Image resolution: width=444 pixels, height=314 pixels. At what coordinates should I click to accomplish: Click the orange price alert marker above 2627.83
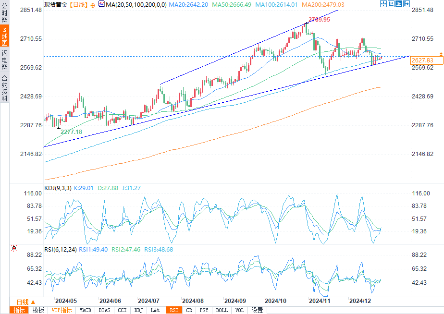440,54
